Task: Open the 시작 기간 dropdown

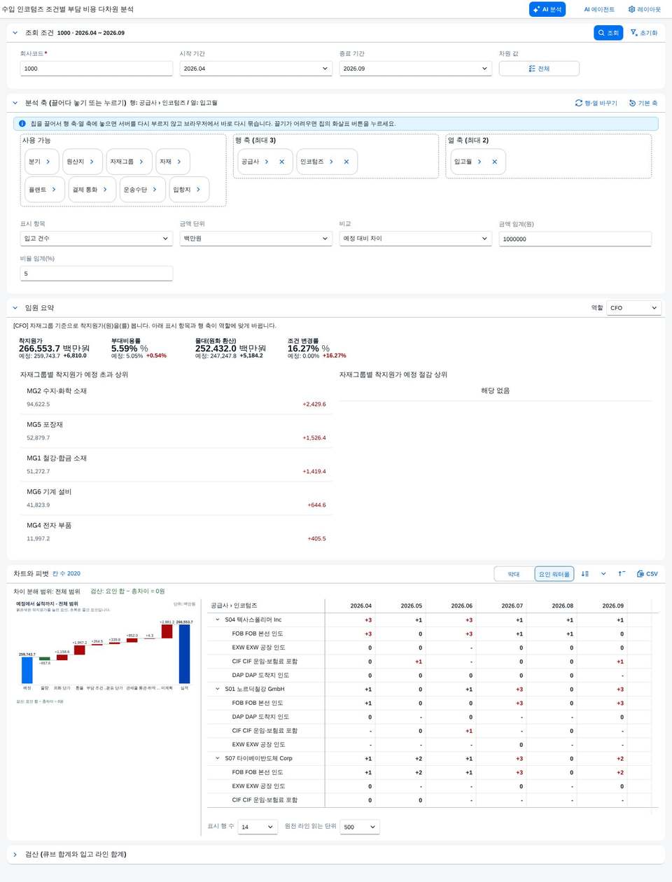Action: (255, 69)
